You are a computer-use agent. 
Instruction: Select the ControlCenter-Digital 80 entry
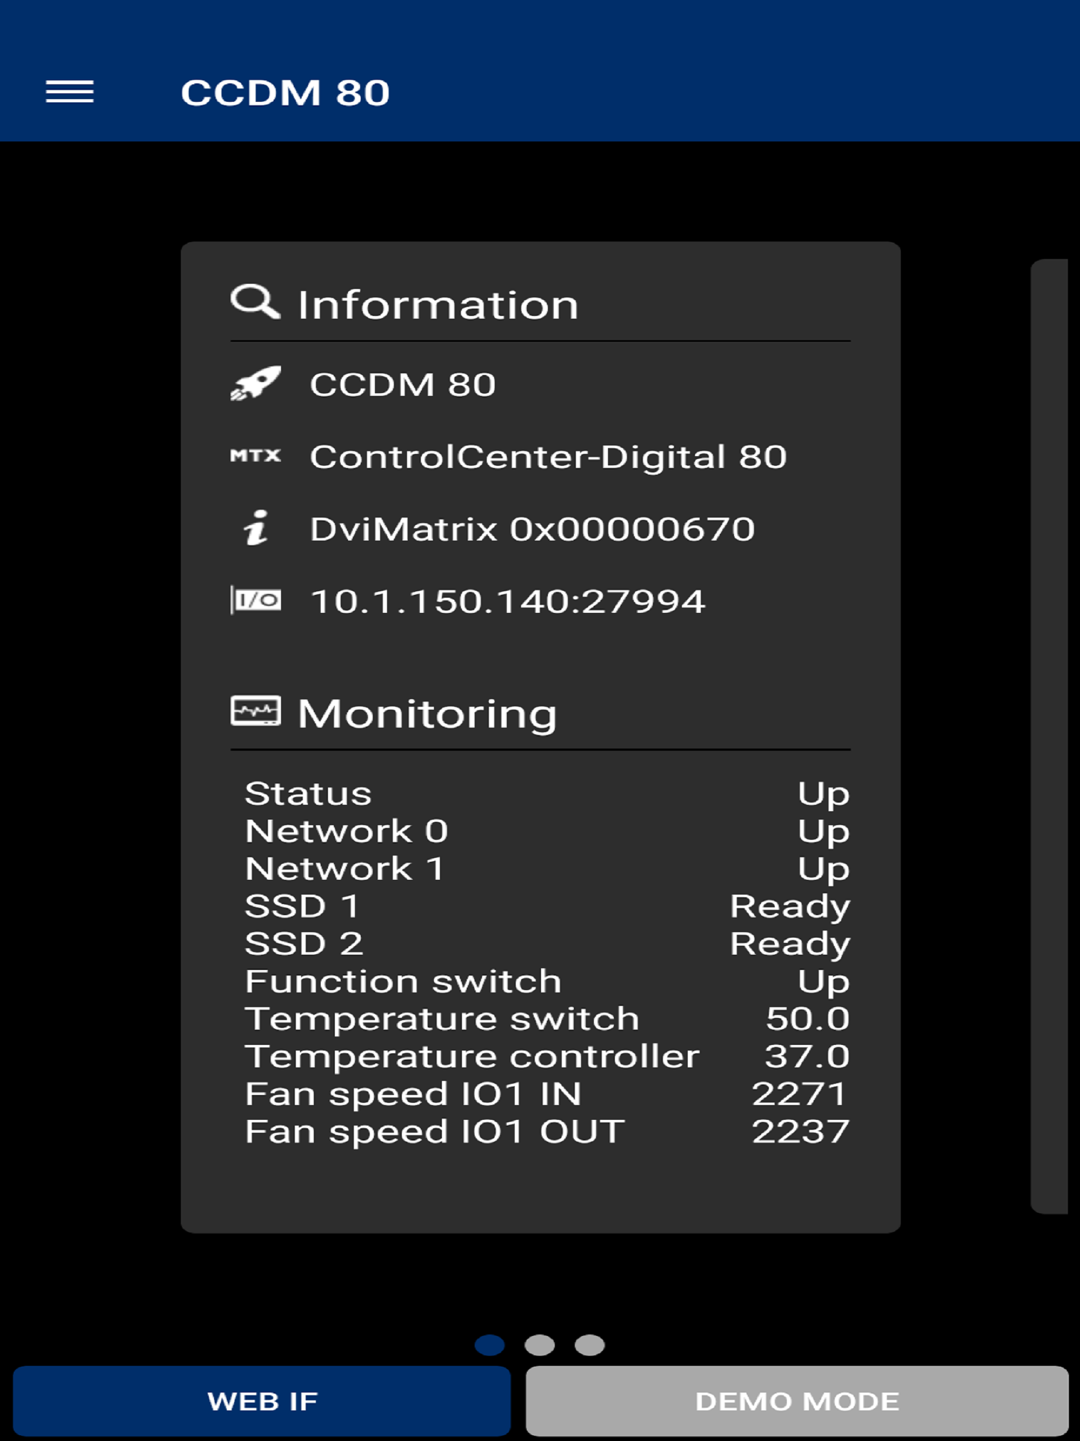(x=548, y=457)
